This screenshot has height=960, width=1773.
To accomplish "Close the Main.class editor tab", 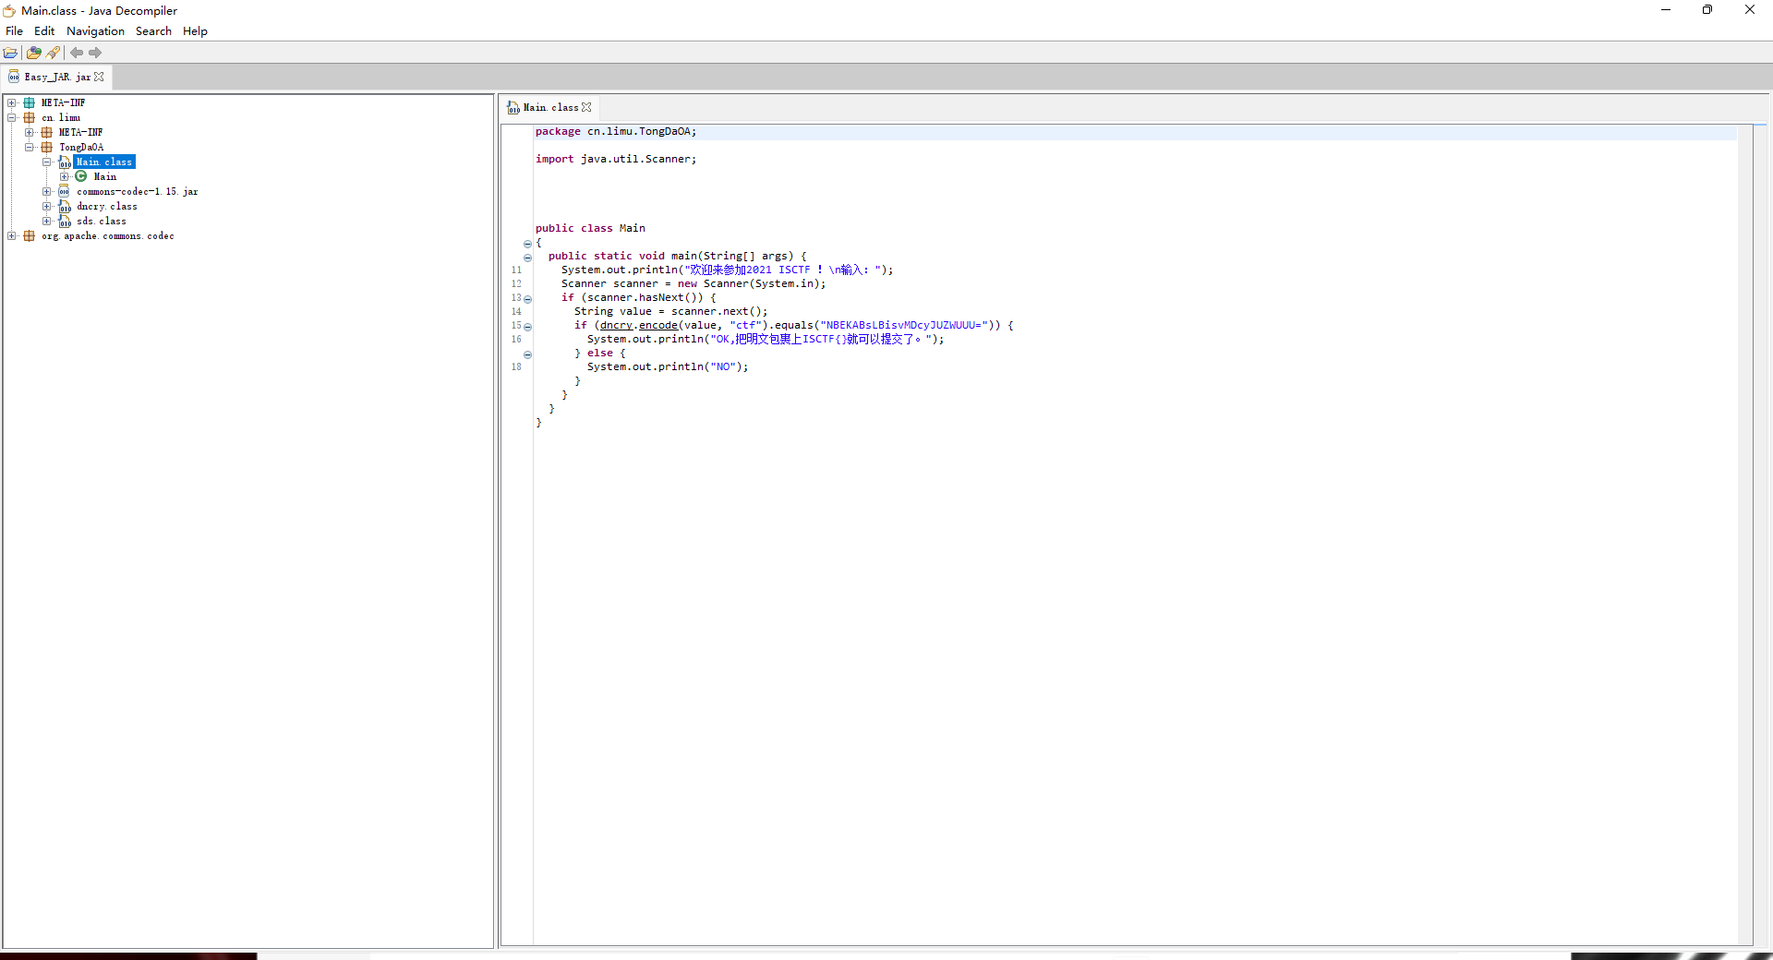I will point(586,107).
